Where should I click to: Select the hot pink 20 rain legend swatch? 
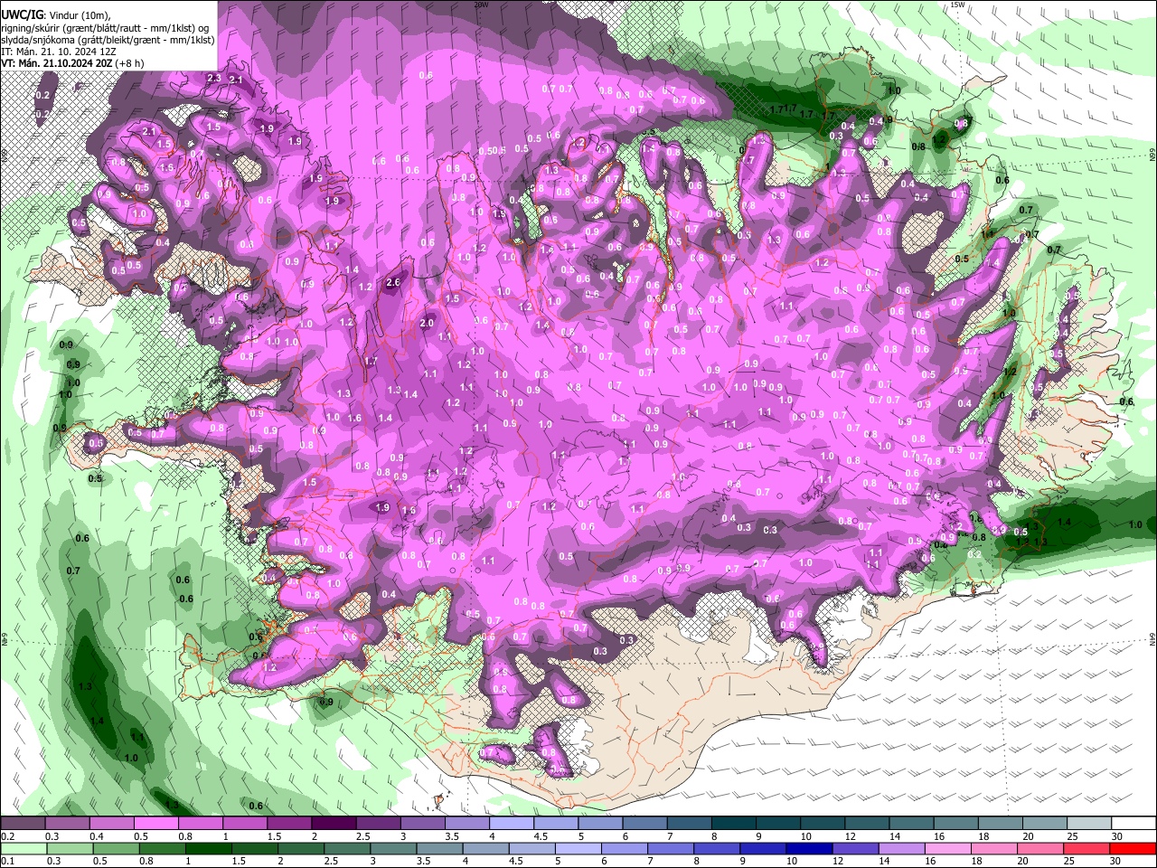[1039, 848]
